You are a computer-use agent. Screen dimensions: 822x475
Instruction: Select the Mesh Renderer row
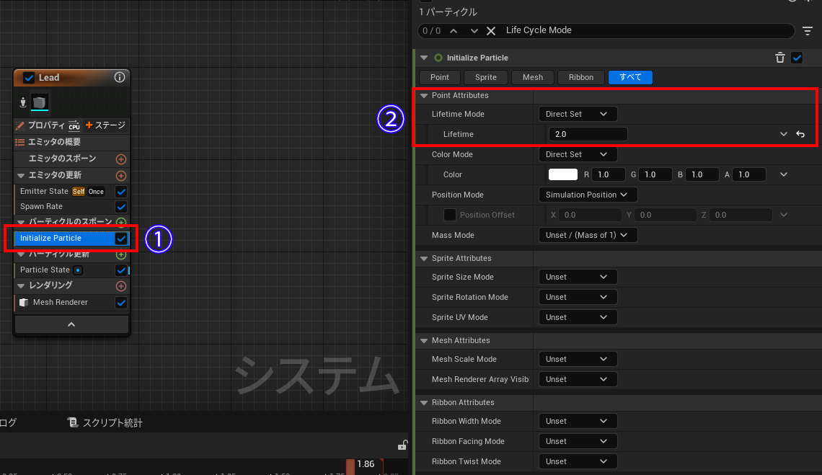coord(61,303)
